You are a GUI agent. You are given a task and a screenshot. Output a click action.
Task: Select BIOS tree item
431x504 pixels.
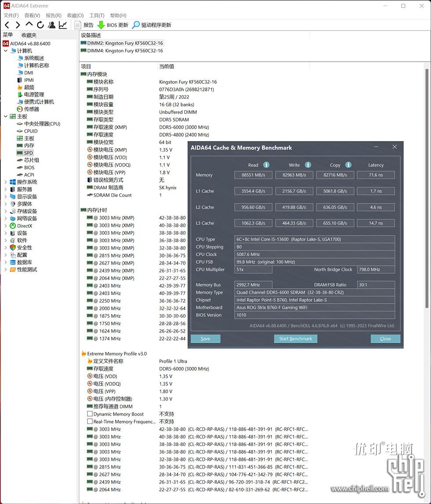pos(26,167)
